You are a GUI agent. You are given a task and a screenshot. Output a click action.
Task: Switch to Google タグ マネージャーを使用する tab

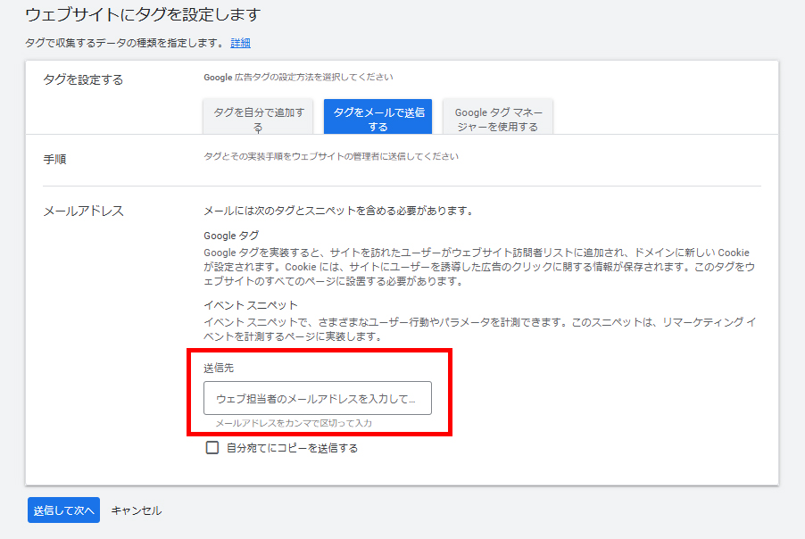497,119
